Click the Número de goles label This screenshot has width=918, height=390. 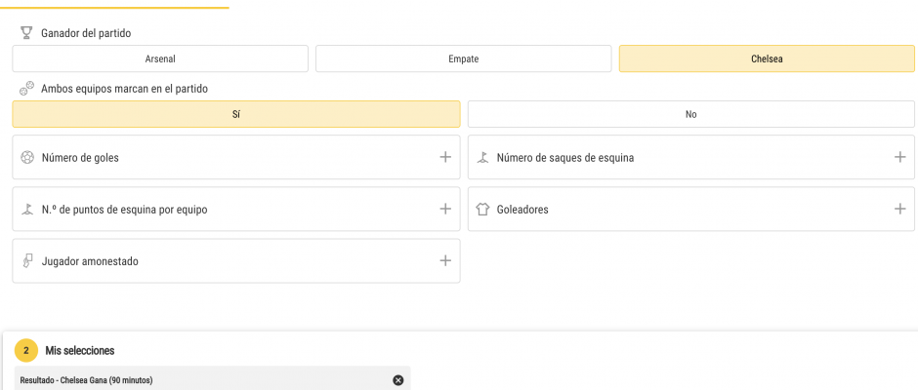[x=80, y=157]
